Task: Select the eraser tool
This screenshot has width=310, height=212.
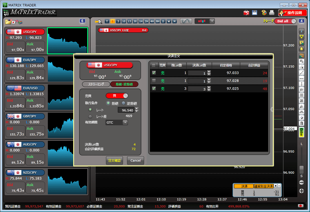Action: [301, 118]
